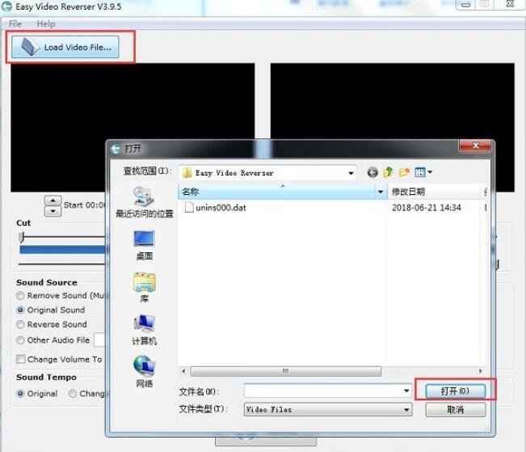Screen dimensions: 526x452
Task: Open the view menu icon in dialog
Action: 423,172
